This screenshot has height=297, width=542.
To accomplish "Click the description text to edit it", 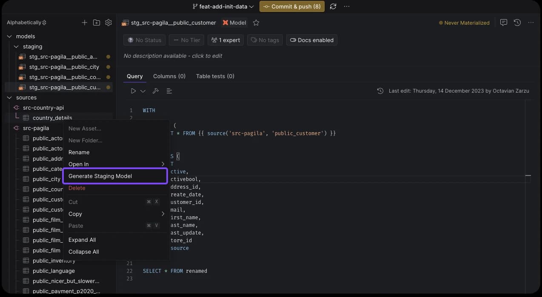I will click(173, 56).
